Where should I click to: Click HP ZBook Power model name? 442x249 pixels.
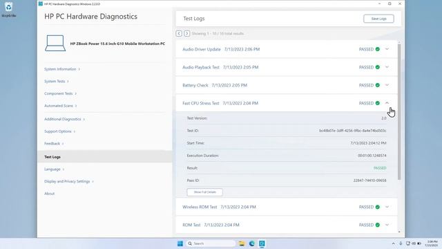click(117, 44)
